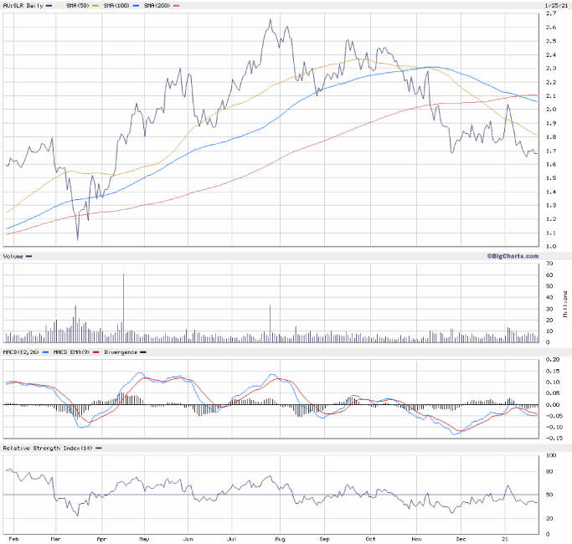Click the SMA(100) blue legend marker
The height and width of the screenshot is (544, 572).
tap(137, 6)
